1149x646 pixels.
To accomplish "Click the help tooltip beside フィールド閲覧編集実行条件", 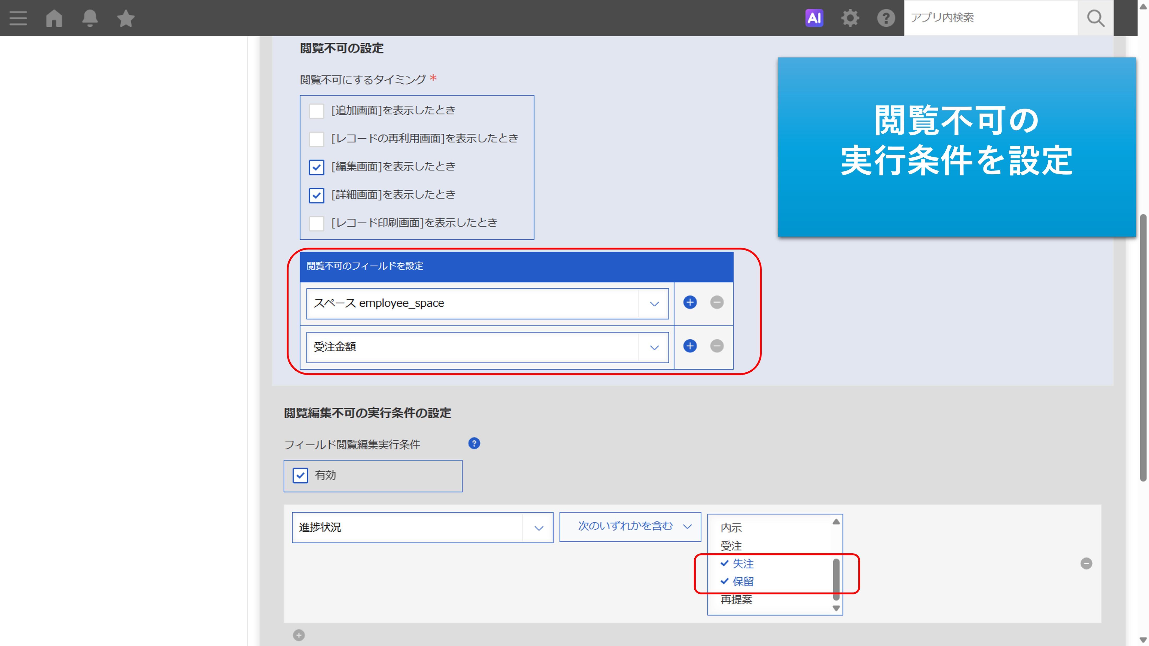I will tap(474, 443).
